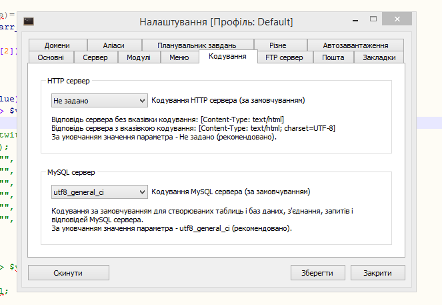442x305 pixels.
Task: Go to the Пошта tab
Action: [x=333, y=58]
